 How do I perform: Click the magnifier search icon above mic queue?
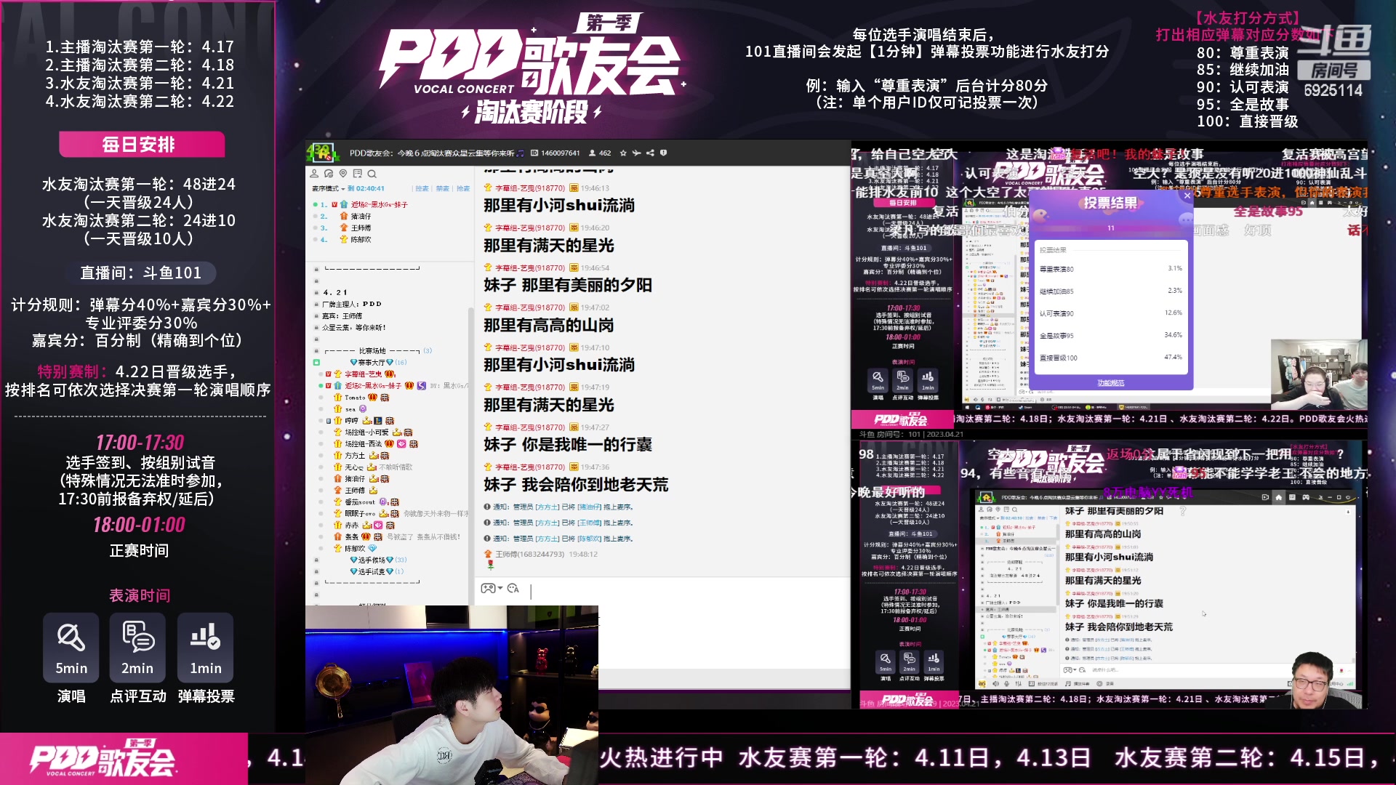[372, 174]
